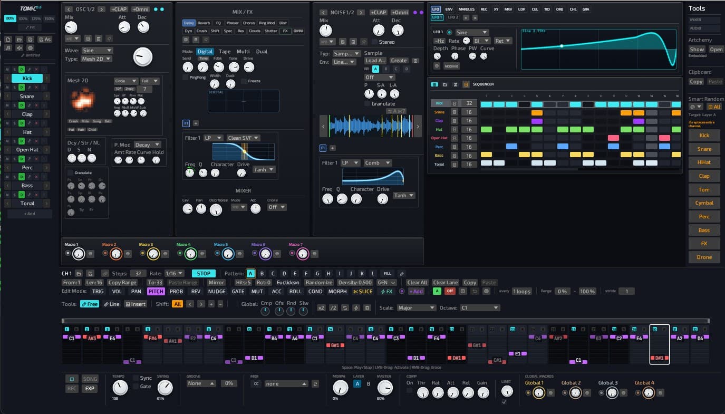This screenshot has width=725, height=414.
Task: Click the MIDI refresh icon next to none dropdown
Action: 315,384
